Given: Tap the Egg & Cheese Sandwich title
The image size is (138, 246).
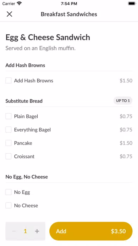Looking at the screenshot, I should (48, 37).
